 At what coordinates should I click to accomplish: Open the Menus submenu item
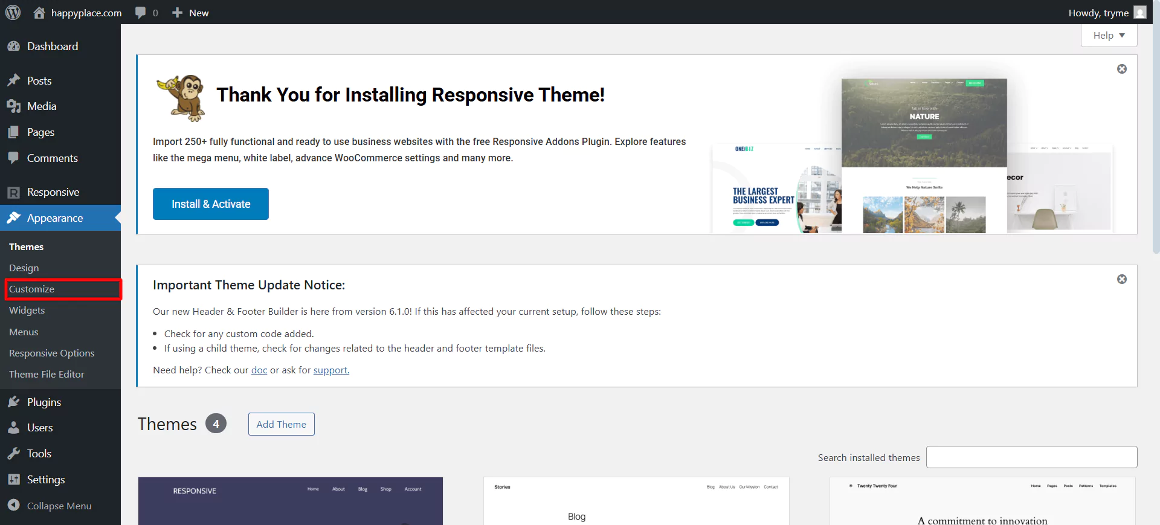pos(24,332)
